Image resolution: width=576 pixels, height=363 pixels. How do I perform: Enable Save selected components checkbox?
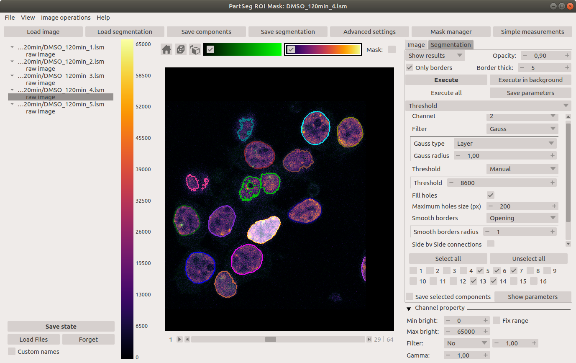pos(410,296)
